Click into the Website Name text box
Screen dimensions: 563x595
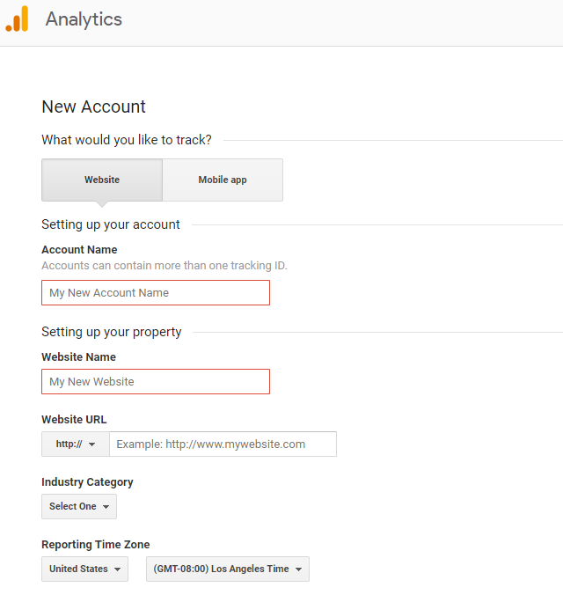[x=156, y=382]
